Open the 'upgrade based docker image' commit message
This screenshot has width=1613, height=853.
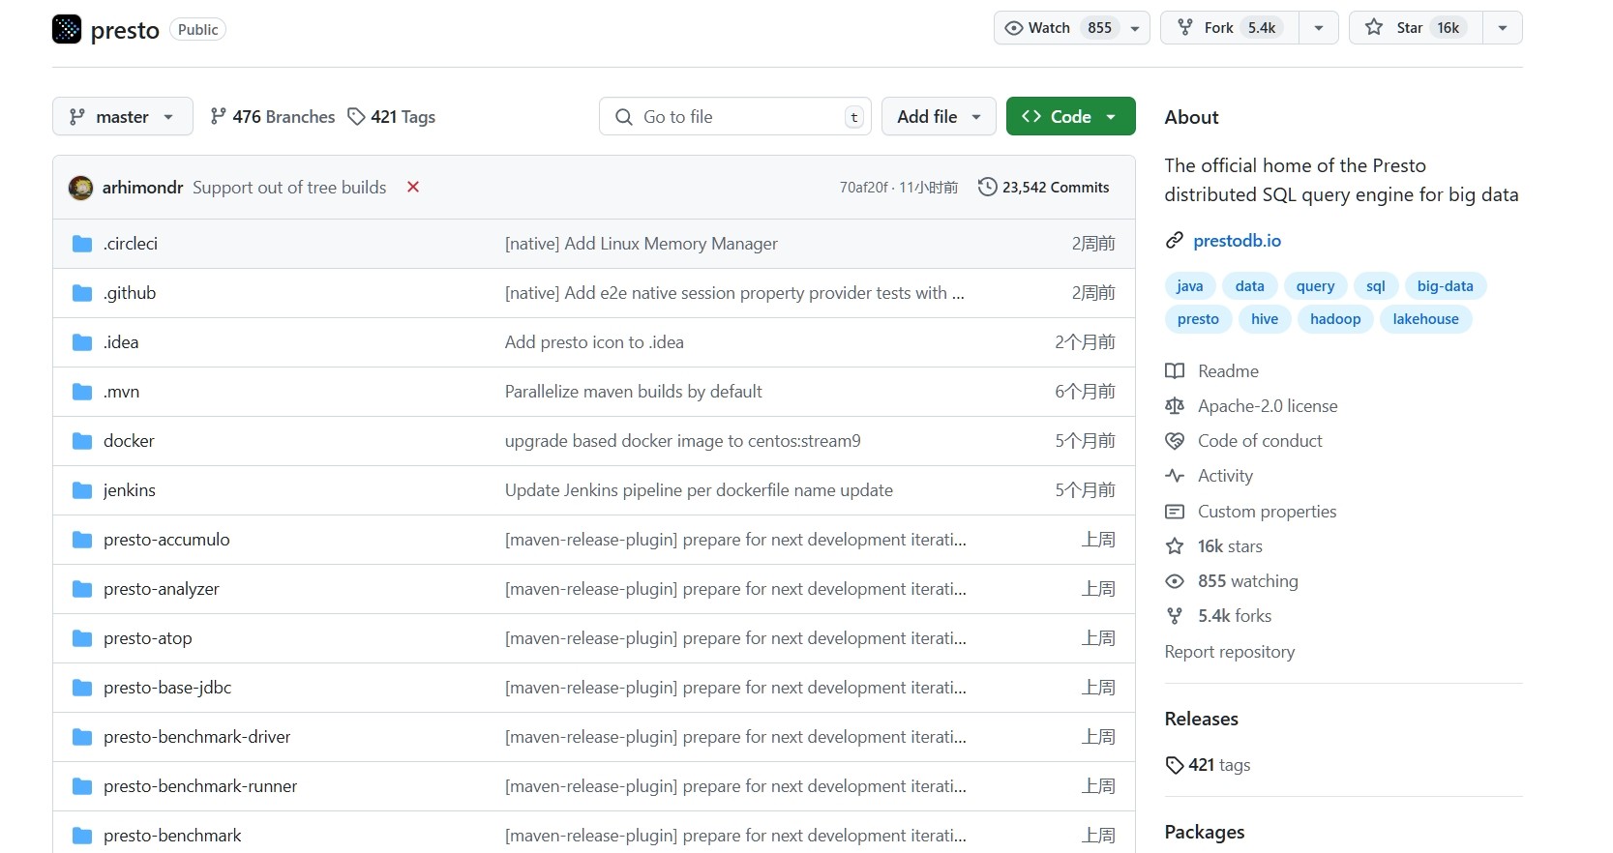point(682,441)
